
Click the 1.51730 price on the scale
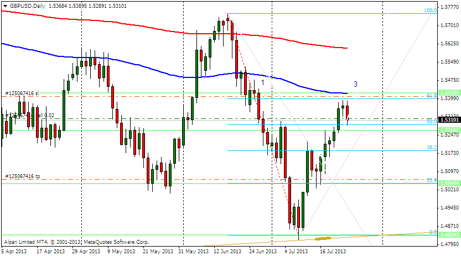tap(449, 153)
